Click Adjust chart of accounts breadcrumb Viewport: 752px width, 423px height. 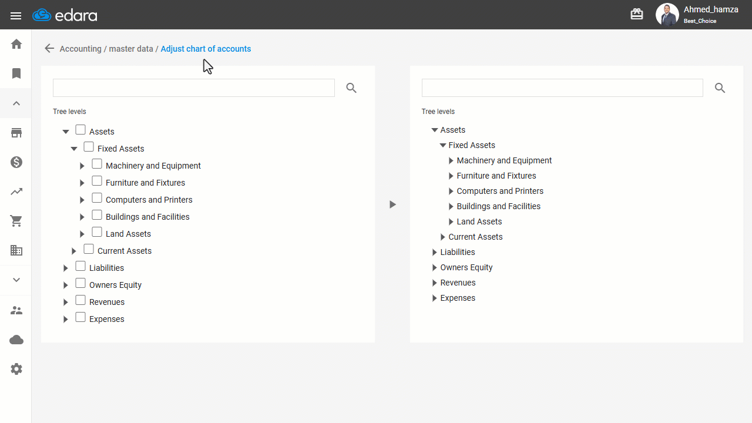pyautogui.click(x=206, y=49)
